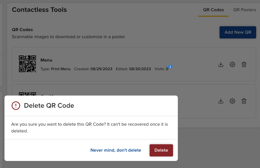
Task: Choose Never mind, don't delete
Action: [116, 150]
